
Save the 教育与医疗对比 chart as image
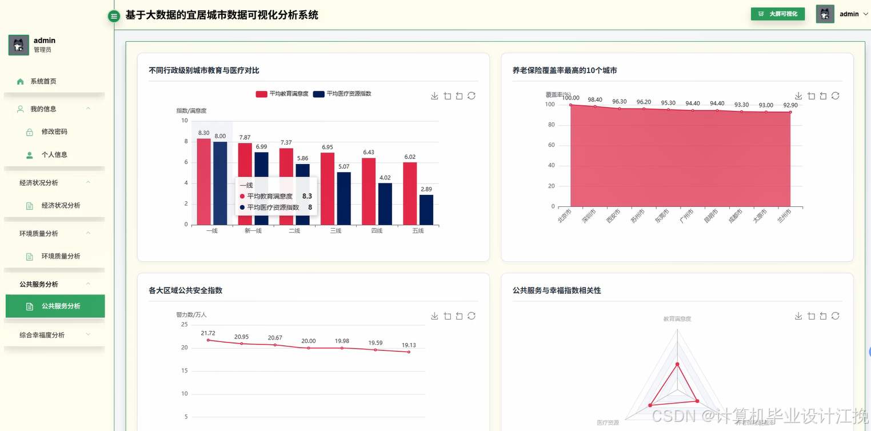point(434,96)
